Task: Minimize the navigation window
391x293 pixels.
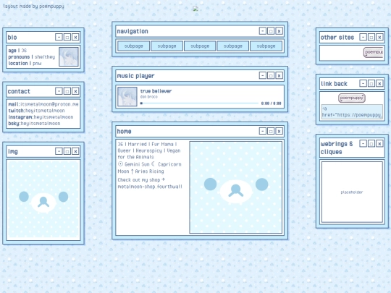Action: tap(263, 31)
